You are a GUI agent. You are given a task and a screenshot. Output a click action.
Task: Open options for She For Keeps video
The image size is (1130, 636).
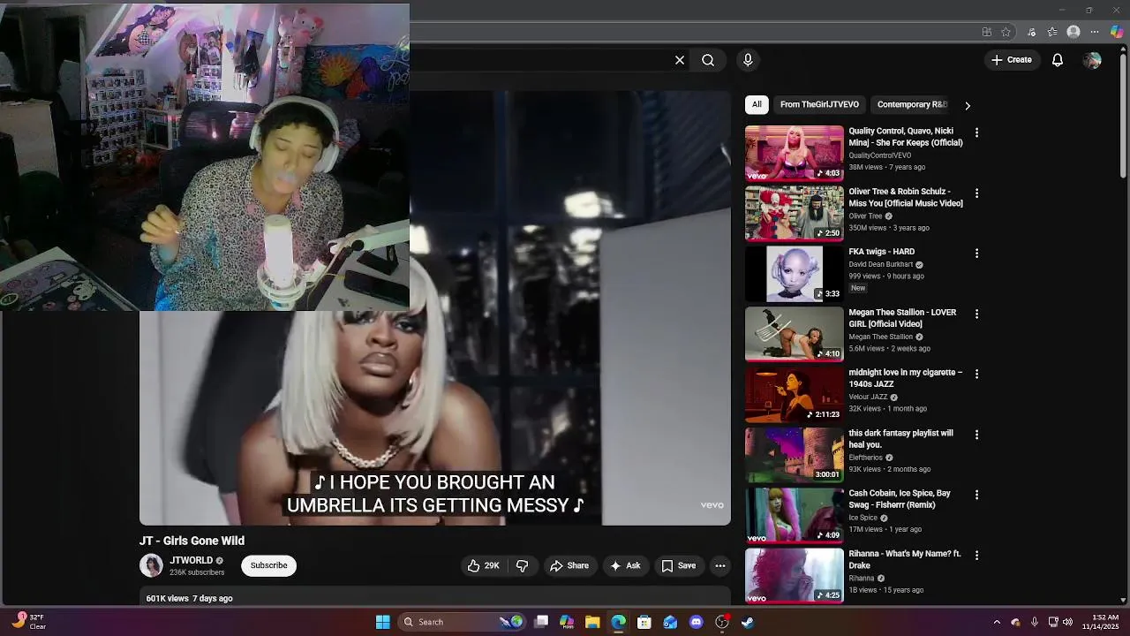(976, 132)
